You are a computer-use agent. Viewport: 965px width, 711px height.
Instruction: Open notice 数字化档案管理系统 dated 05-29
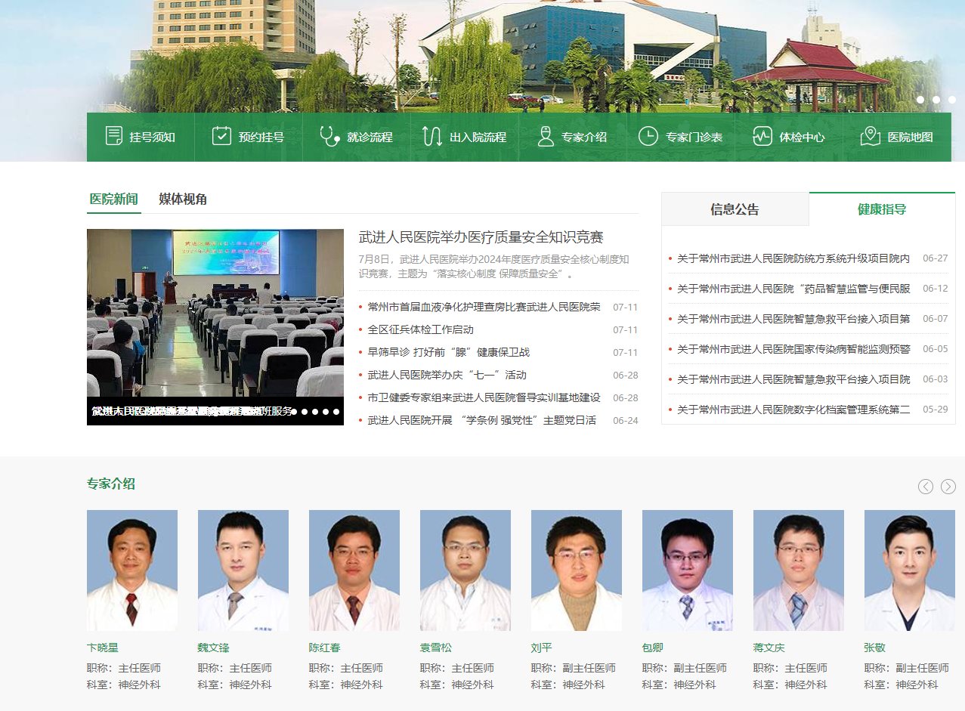[x=793, y=410]
